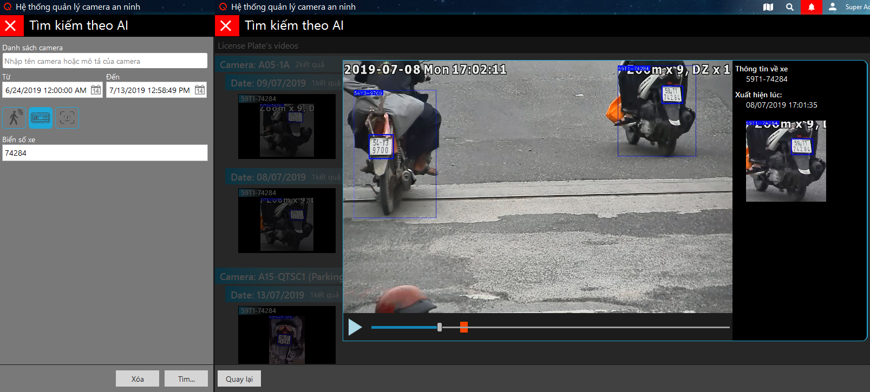The width and height of the screenshot is (870, 392).
Task: Open the red notification bell
Action: (812, 7)
